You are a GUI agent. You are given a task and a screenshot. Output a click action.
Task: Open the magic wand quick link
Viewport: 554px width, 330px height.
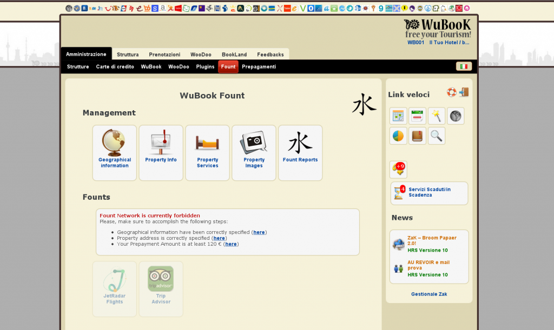click(x=437, y=116)
